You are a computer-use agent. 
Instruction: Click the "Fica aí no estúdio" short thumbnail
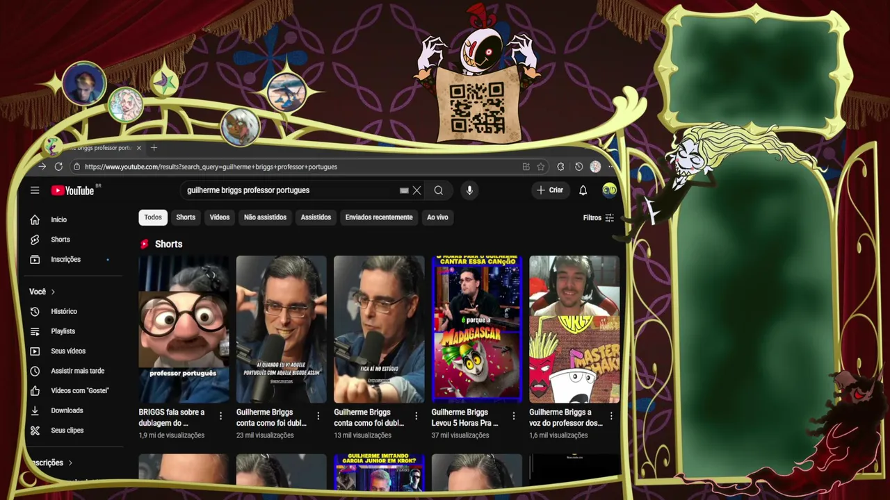pyautogui.click(x=379, y=329)
